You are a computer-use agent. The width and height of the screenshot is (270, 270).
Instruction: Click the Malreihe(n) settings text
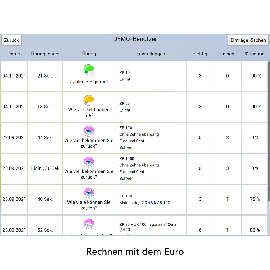point(145,203)
